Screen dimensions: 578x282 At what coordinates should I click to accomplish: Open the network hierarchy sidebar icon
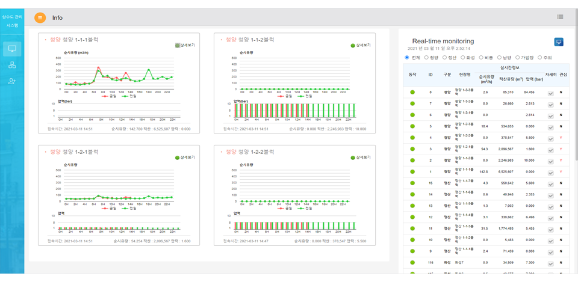click(12, 65)
